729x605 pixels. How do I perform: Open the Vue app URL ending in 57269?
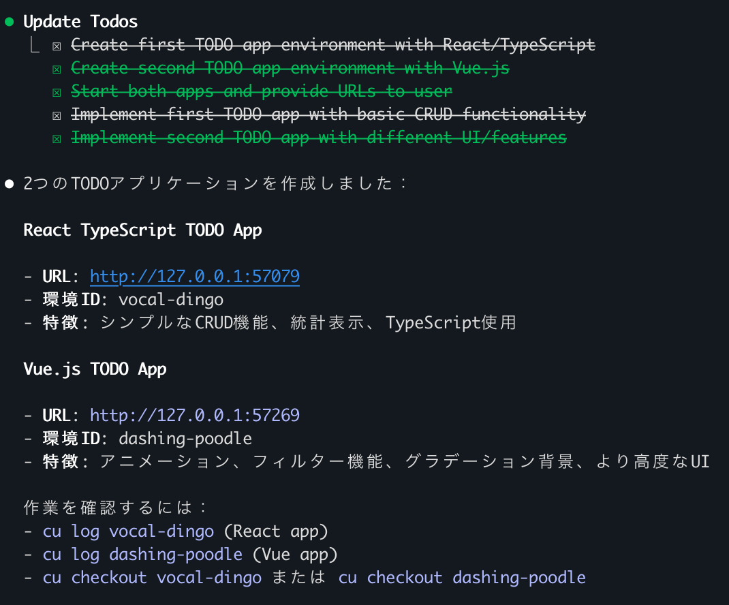[x=195, y=416]
